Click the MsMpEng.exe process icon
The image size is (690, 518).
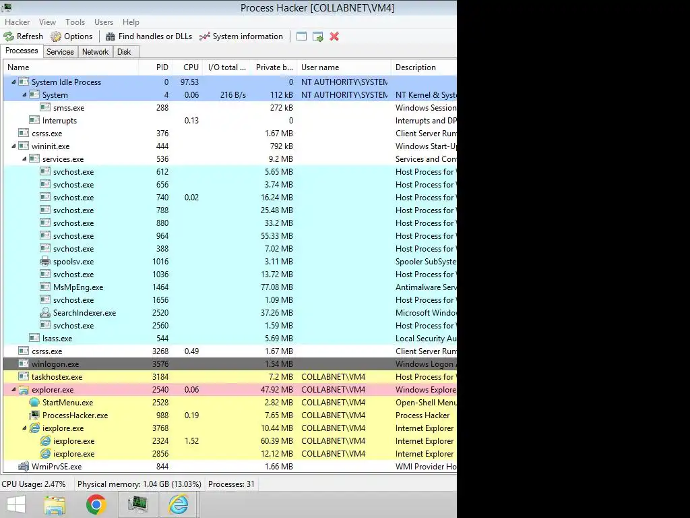coord(45,287)
